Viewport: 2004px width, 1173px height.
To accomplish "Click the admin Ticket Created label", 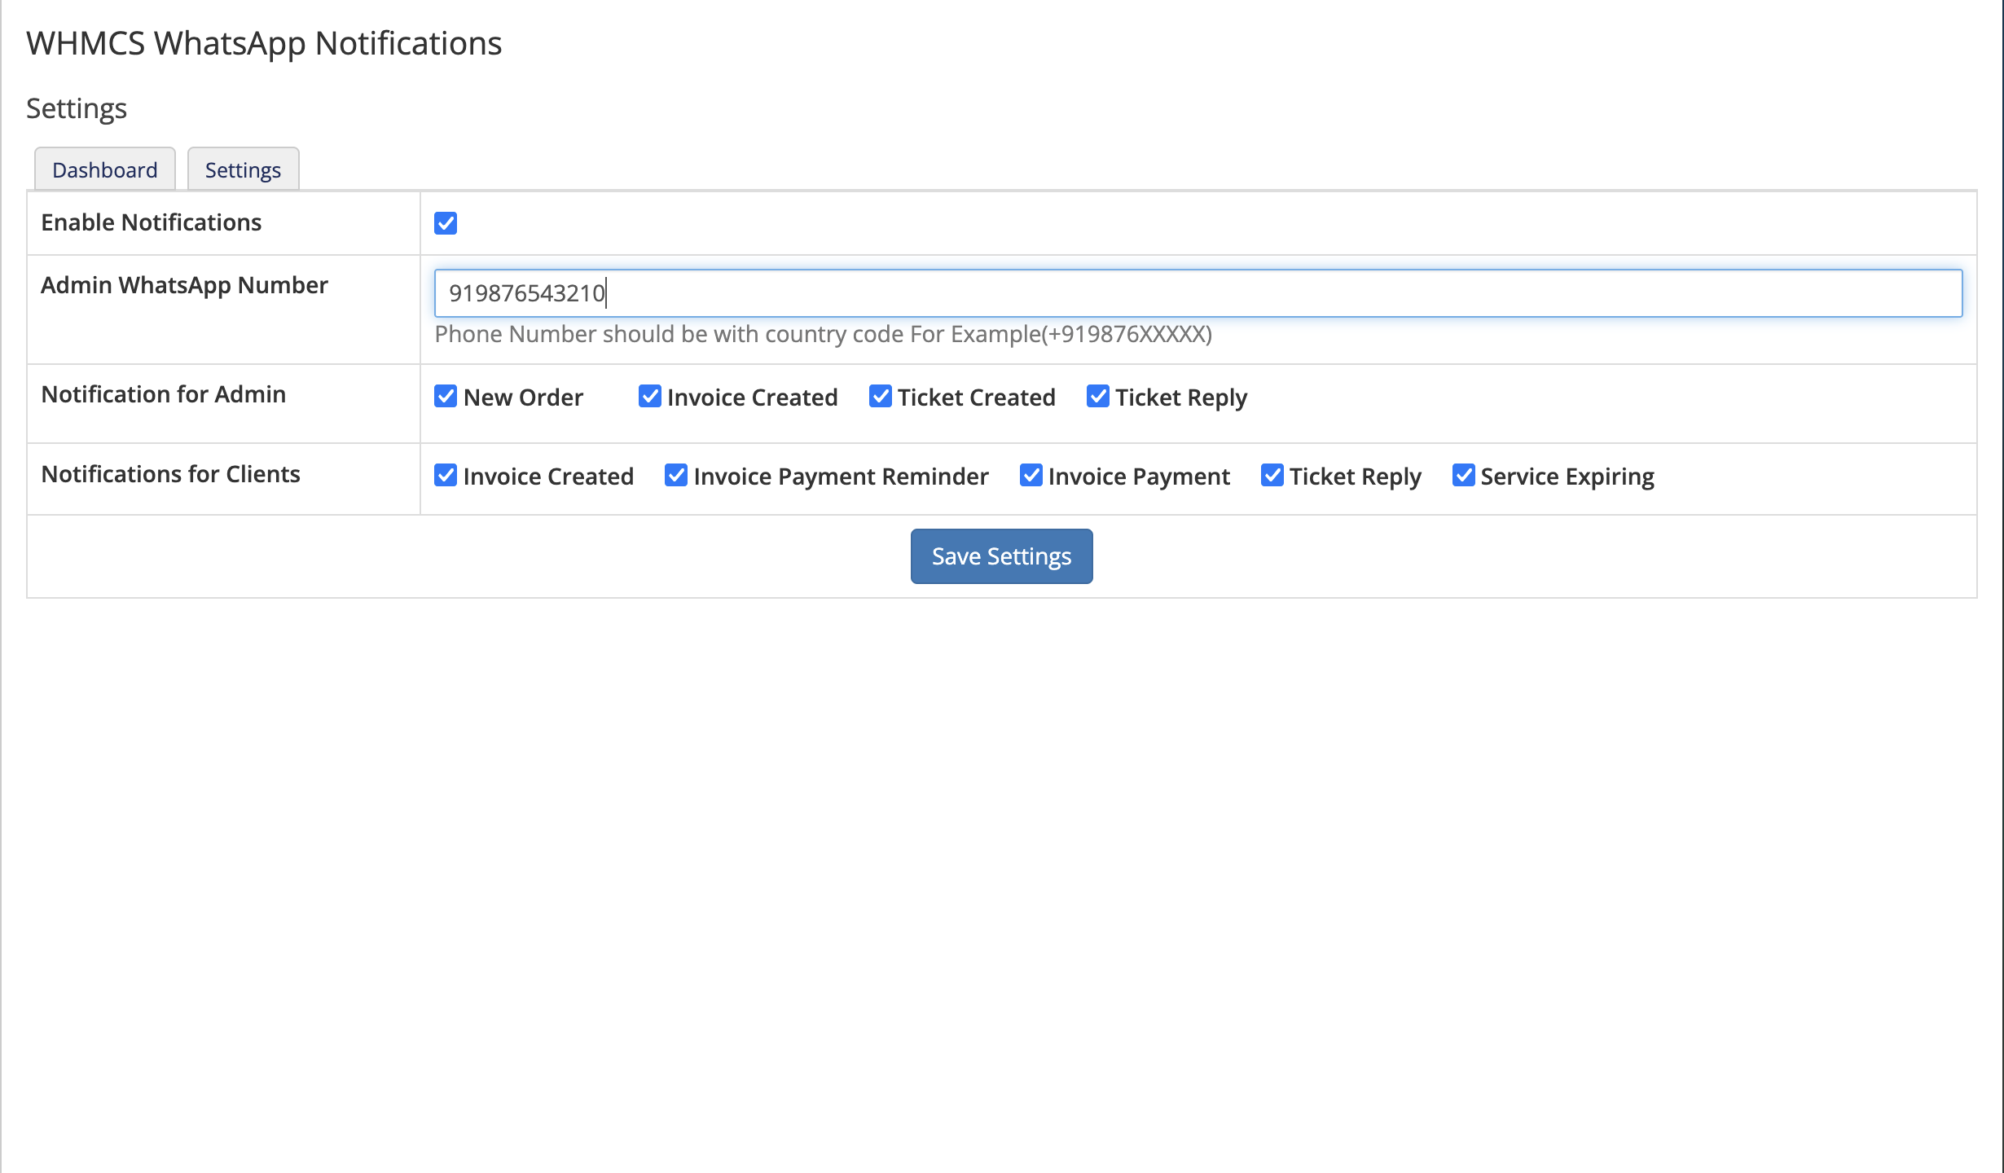I will [x=976, y=398].
